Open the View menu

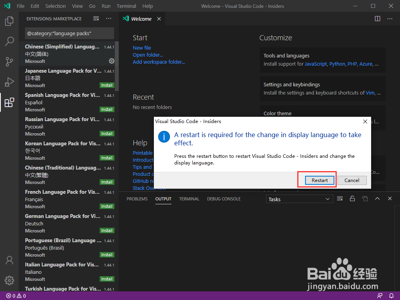click(x=77, y=6)
